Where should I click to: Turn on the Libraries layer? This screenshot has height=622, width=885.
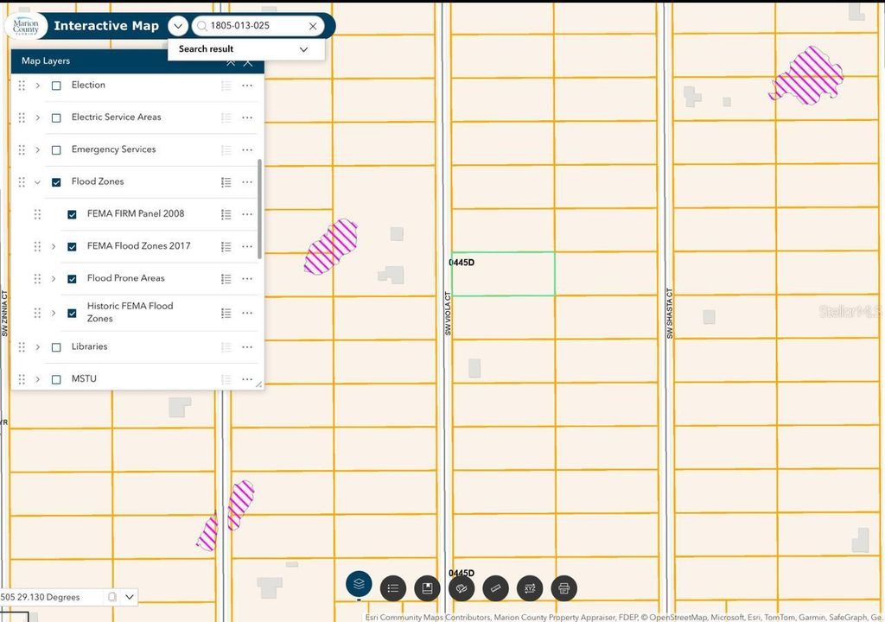[56, 347]
